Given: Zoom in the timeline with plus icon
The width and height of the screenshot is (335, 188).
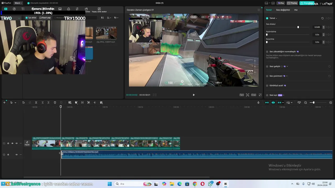Looking at the screenshot, I should (x=331, y=103).
